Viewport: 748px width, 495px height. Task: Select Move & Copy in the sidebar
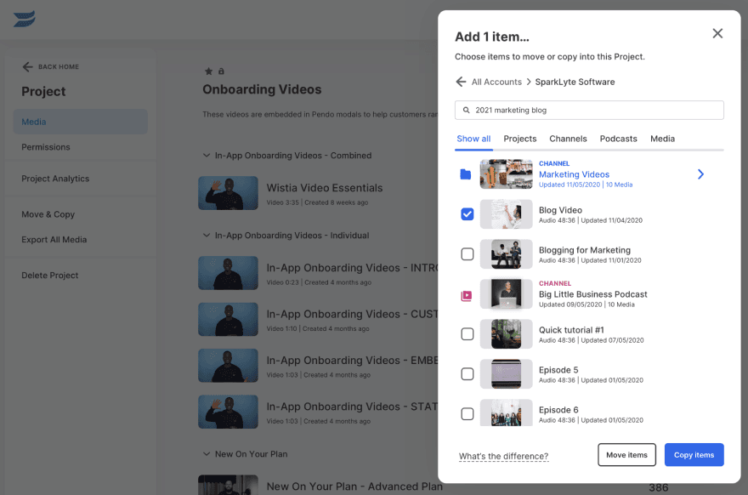click(x=48, y=214)
